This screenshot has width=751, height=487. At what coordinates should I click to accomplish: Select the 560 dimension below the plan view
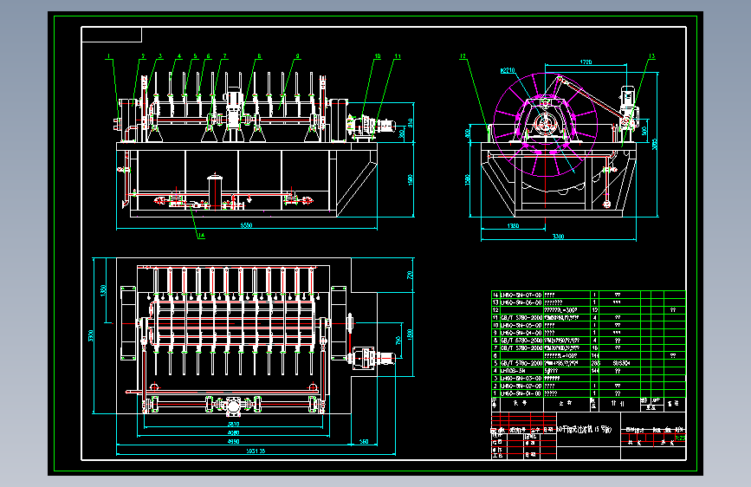(364, 441)
